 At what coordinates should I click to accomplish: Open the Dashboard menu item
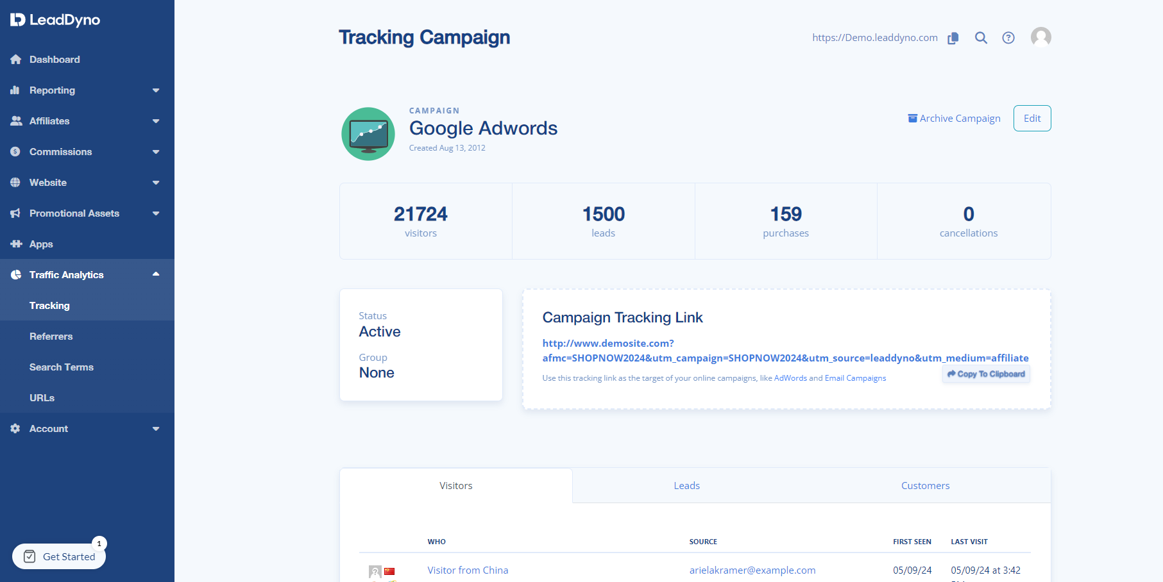pyautogui.click(x=87, y=60)
